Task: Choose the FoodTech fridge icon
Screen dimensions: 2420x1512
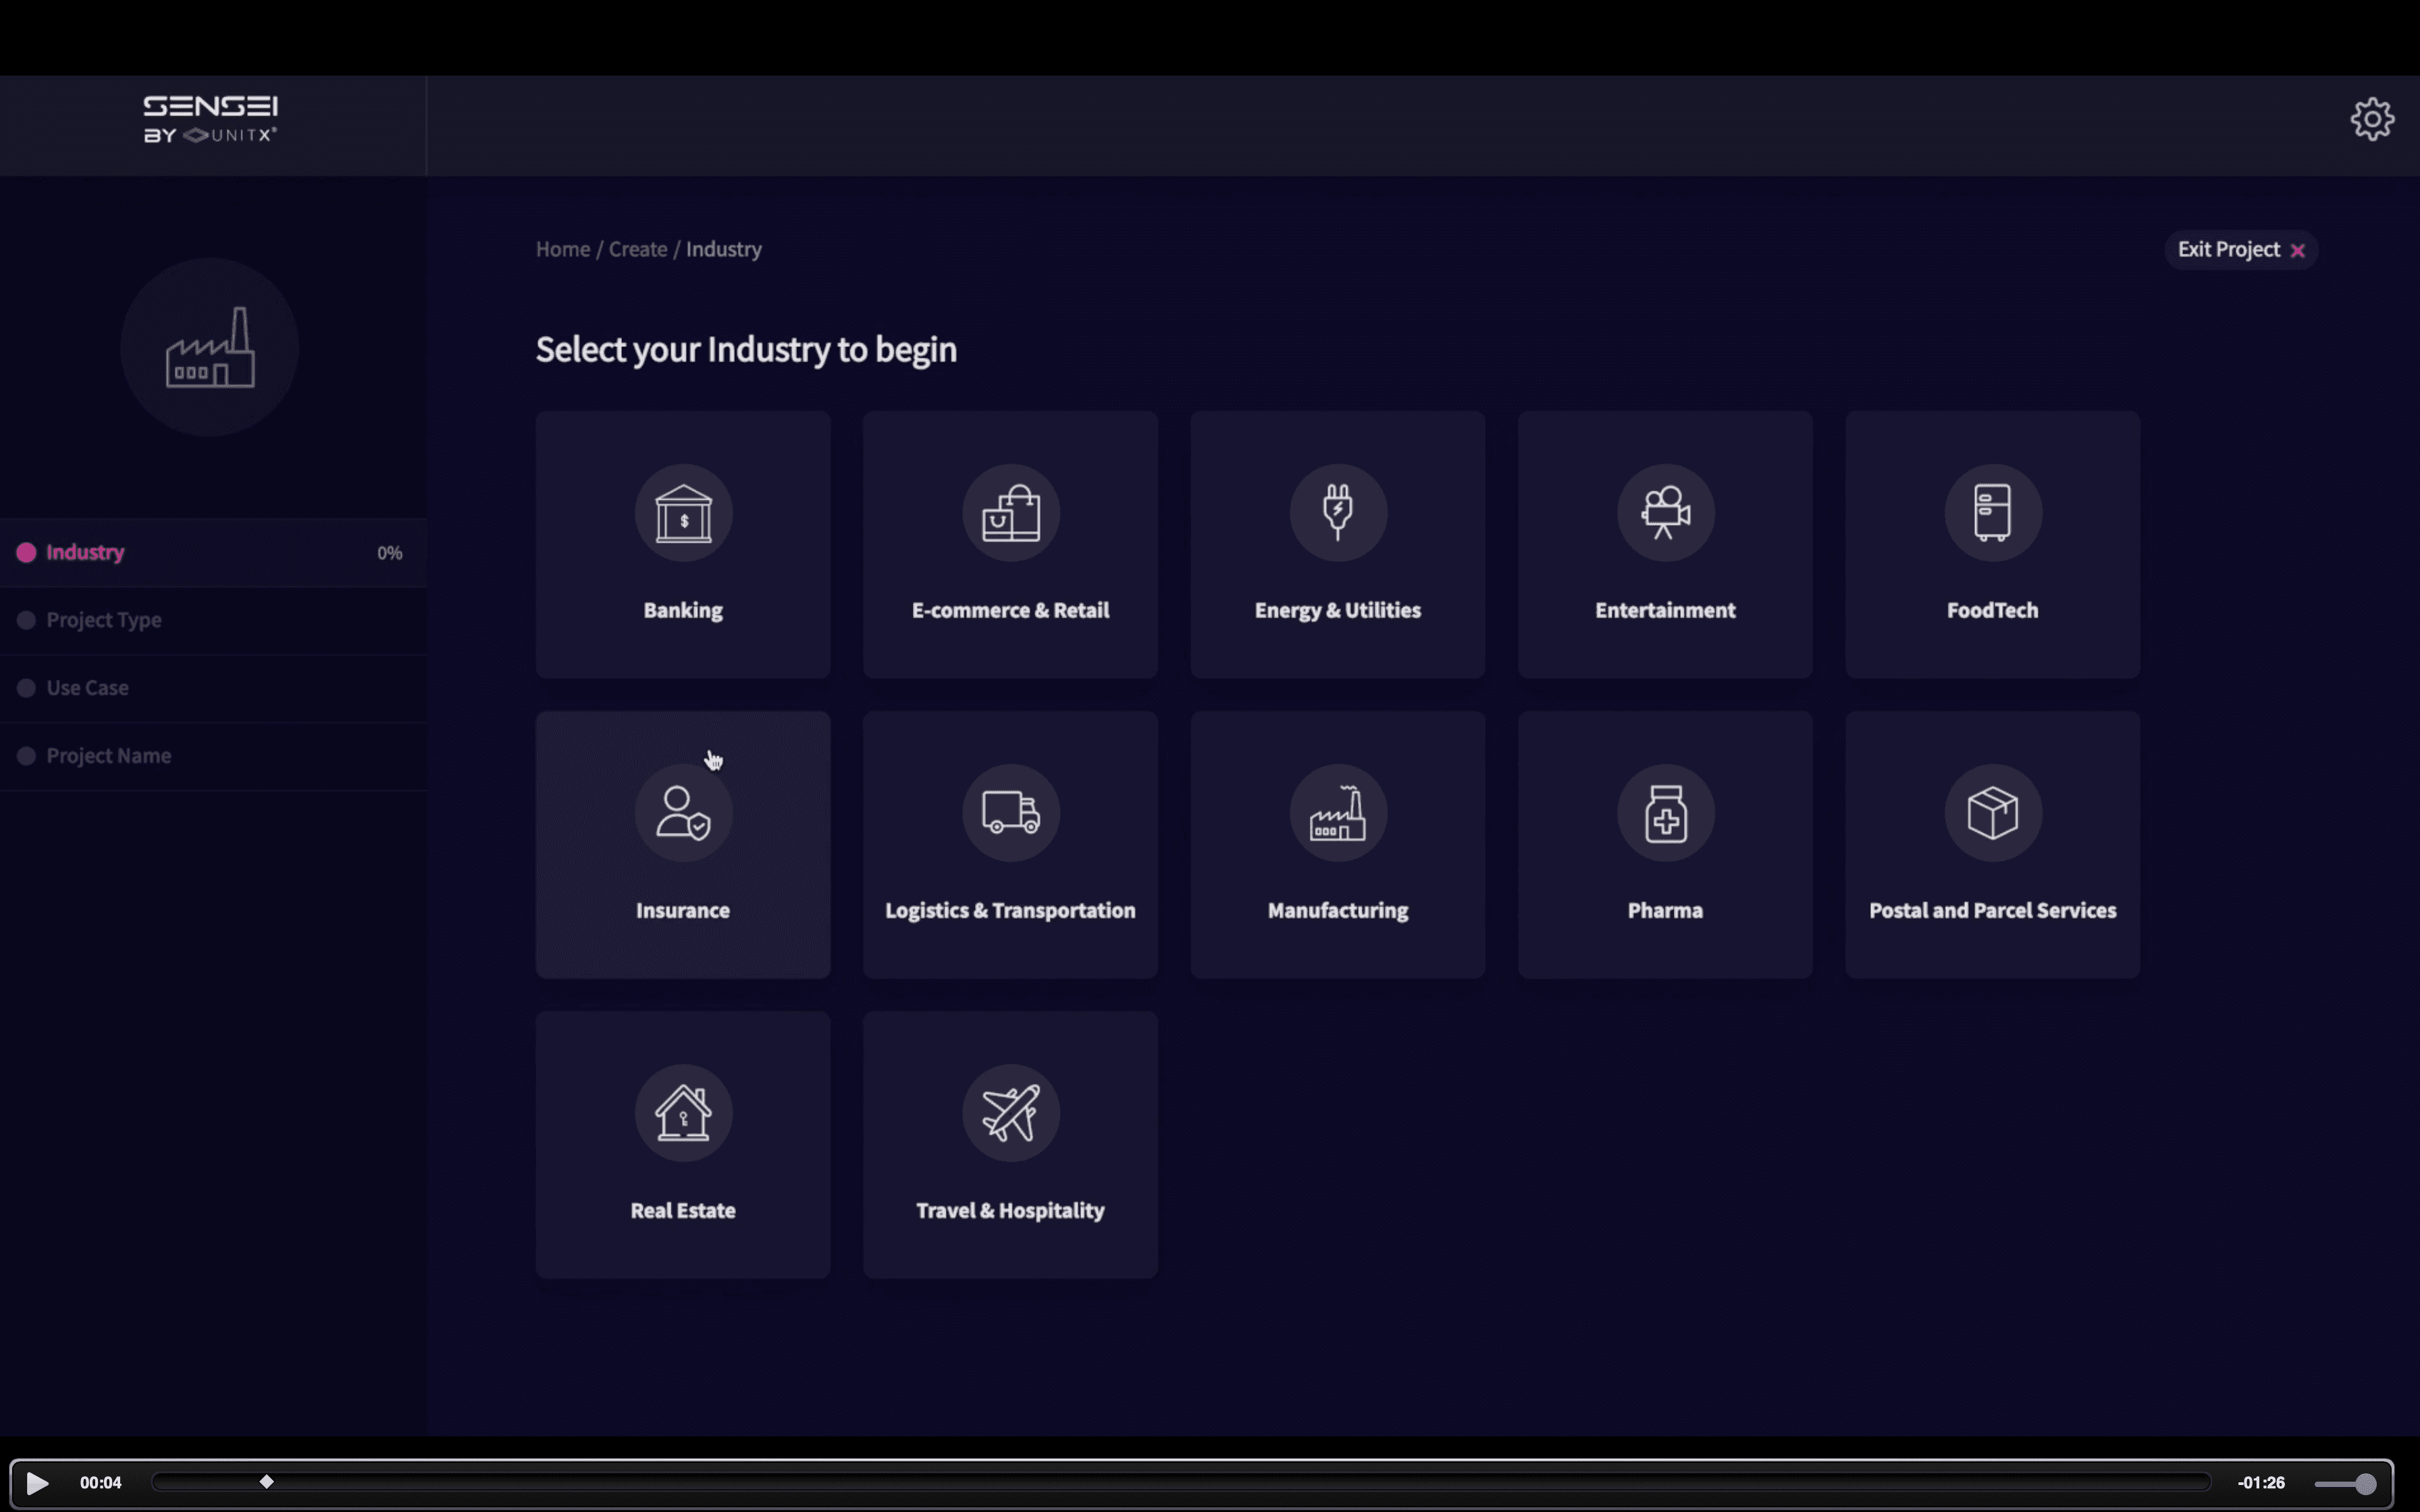Action: click(x=1992, y=513)
